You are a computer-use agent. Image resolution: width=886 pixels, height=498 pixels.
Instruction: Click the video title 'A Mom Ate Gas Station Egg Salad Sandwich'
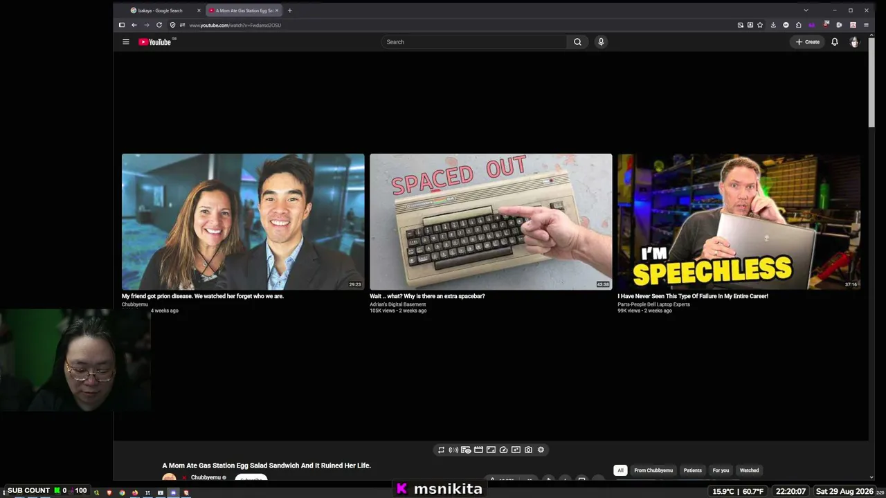(266, 465)
